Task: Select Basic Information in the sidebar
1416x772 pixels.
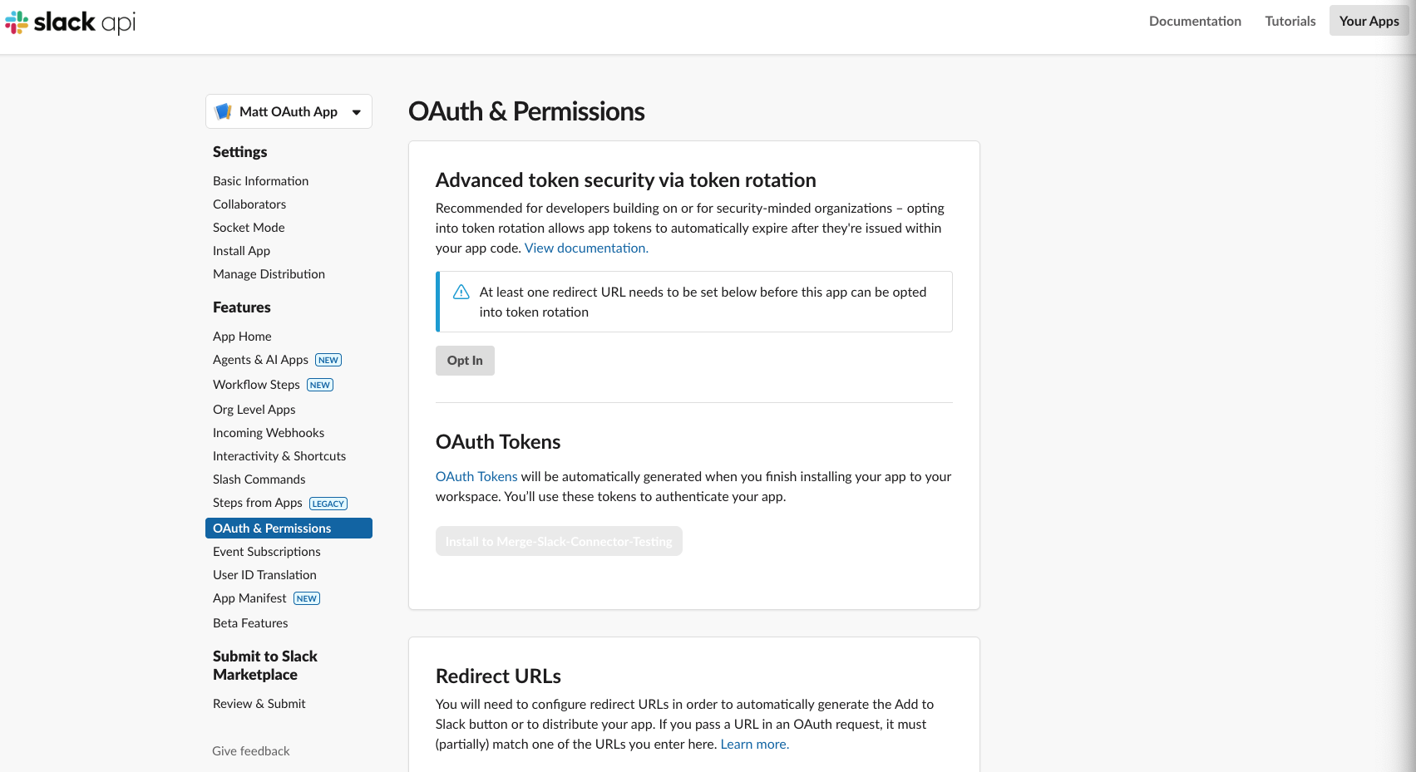Action: (x=260, y=181)
